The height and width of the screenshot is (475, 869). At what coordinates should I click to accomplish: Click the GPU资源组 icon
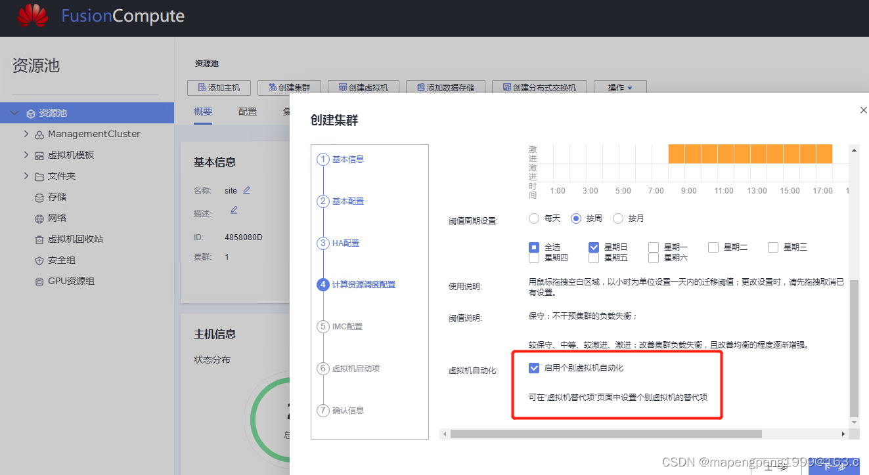39,281
